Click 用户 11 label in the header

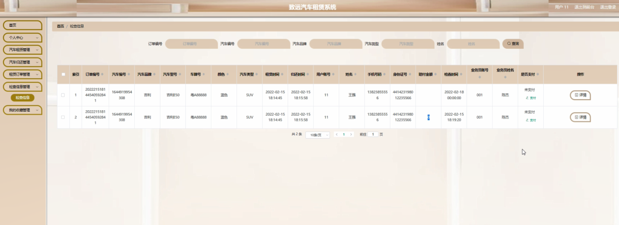pos(562,7)
